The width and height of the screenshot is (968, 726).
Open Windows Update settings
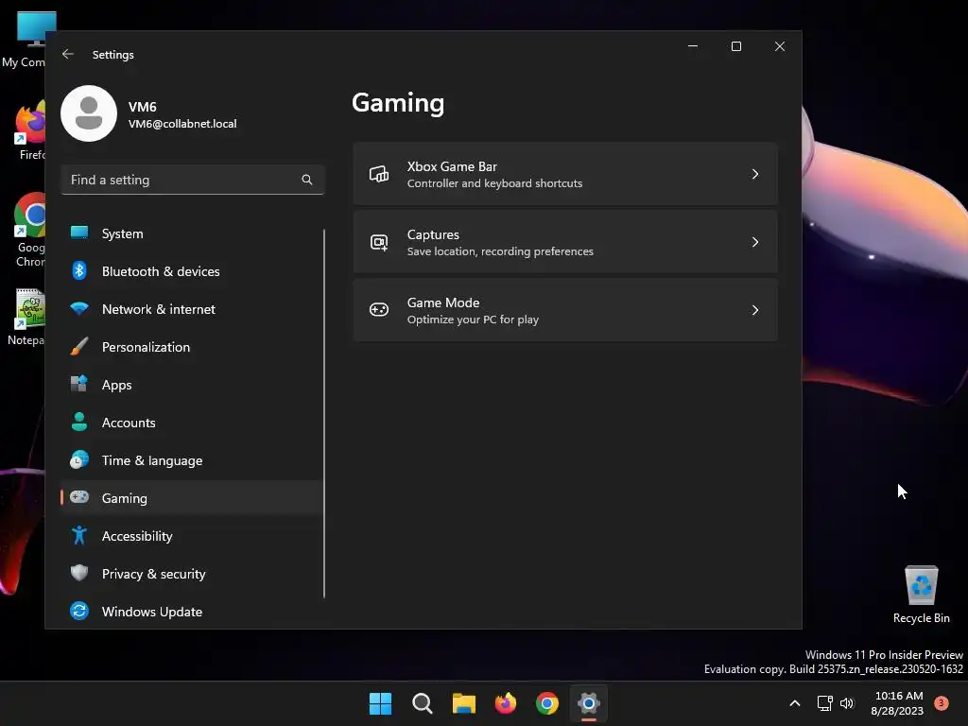click(x=191, y=612)
